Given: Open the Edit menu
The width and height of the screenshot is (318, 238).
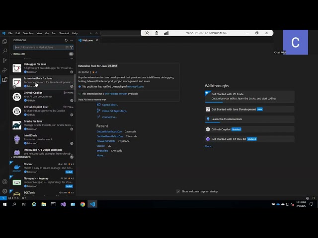Looking at the screenshot, I should [x=18, y=33].
